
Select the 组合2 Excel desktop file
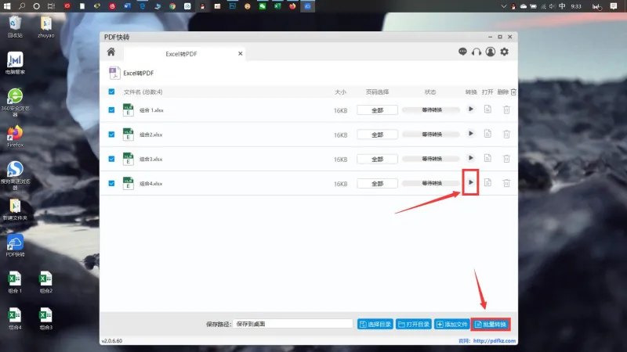(46, 282)
